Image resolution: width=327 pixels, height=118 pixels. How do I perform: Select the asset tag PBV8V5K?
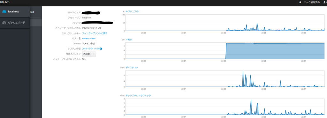point(87,18)
